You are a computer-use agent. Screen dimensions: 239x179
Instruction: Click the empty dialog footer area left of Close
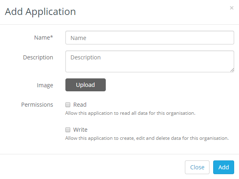point(92,167)
